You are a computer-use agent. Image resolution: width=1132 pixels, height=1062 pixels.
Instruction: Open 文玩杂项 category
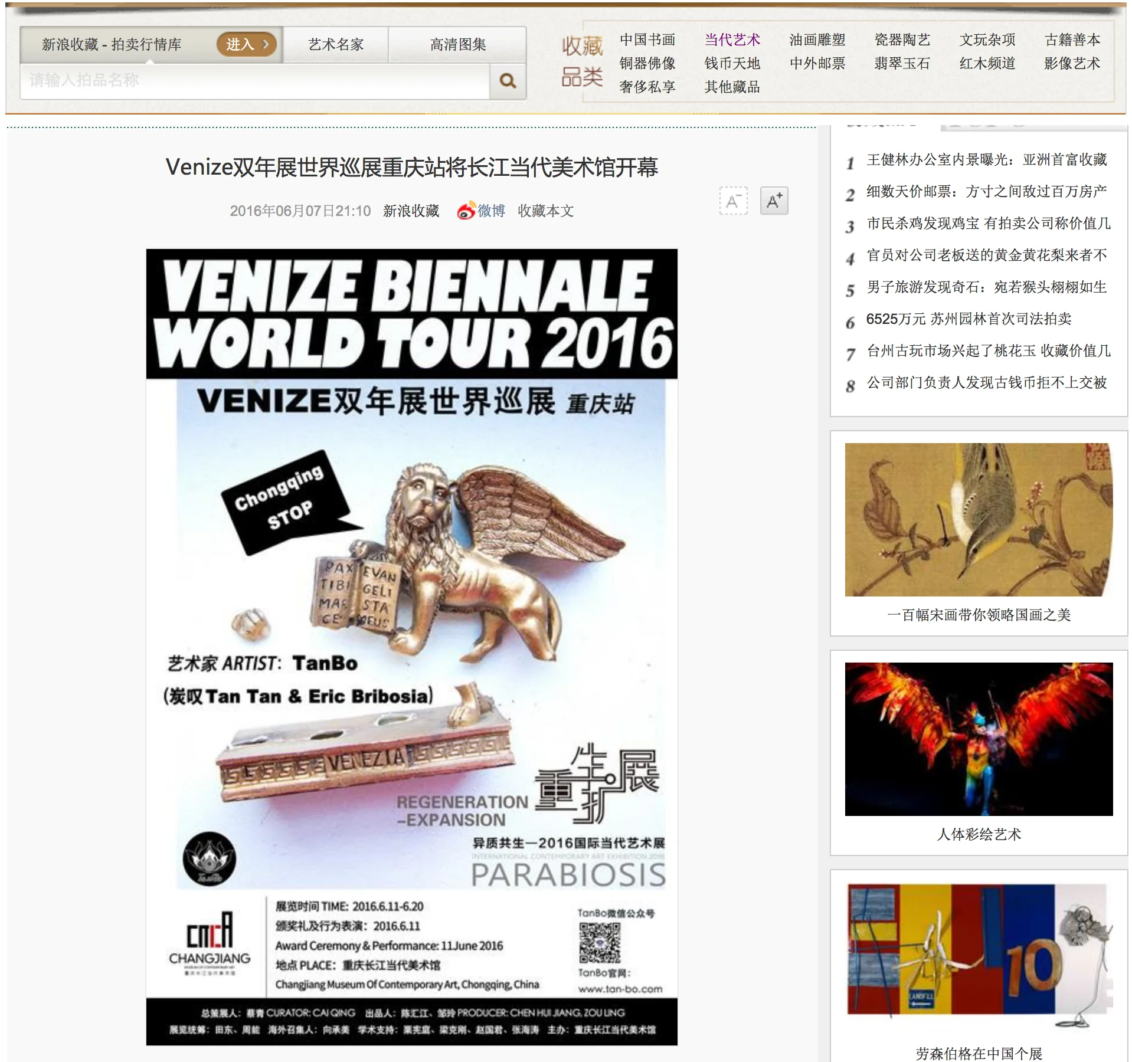coord(987,40)
